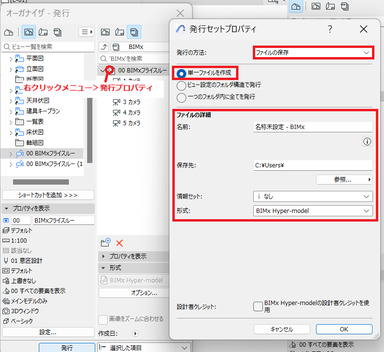The image size is (384, 352).
Task: Click the arrow button next to 作成日
Action: point(135,333)
